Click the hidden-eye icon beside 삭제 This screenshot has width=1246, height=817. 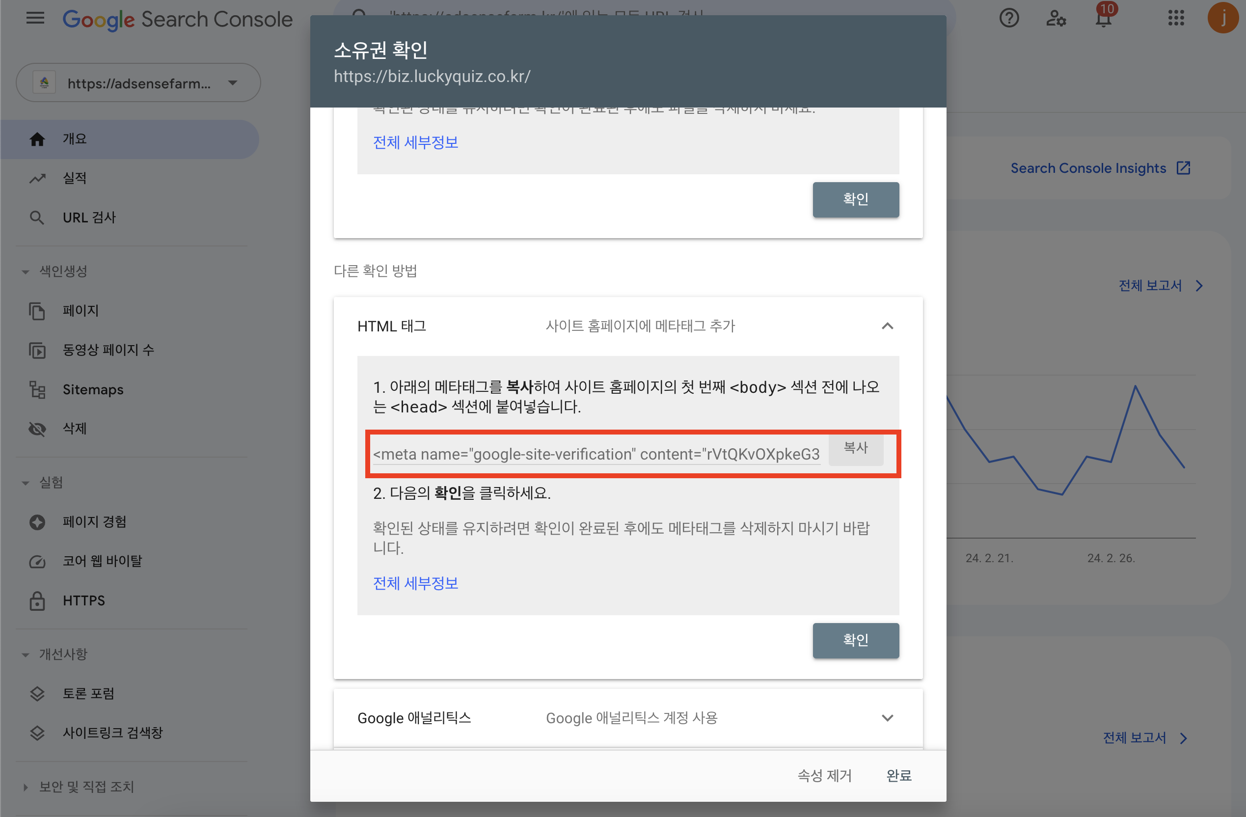point(37,429)
